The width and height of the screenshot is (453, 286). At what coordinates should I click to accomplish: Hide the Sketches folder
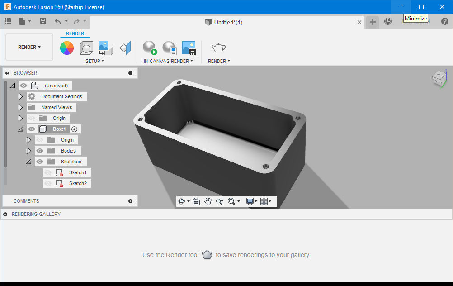tap(40, 162)
